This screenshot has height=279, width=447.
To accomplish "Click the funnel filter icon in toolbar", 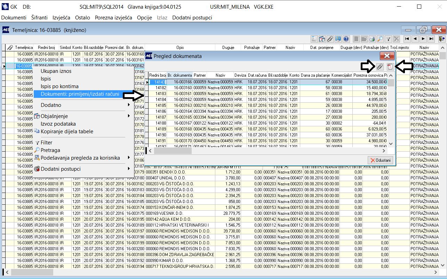I will click(x=388, y=39).
